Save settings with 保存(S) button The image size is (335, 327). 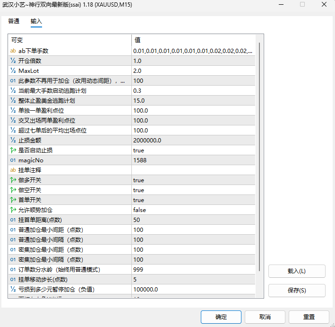(x=297, y=291)
